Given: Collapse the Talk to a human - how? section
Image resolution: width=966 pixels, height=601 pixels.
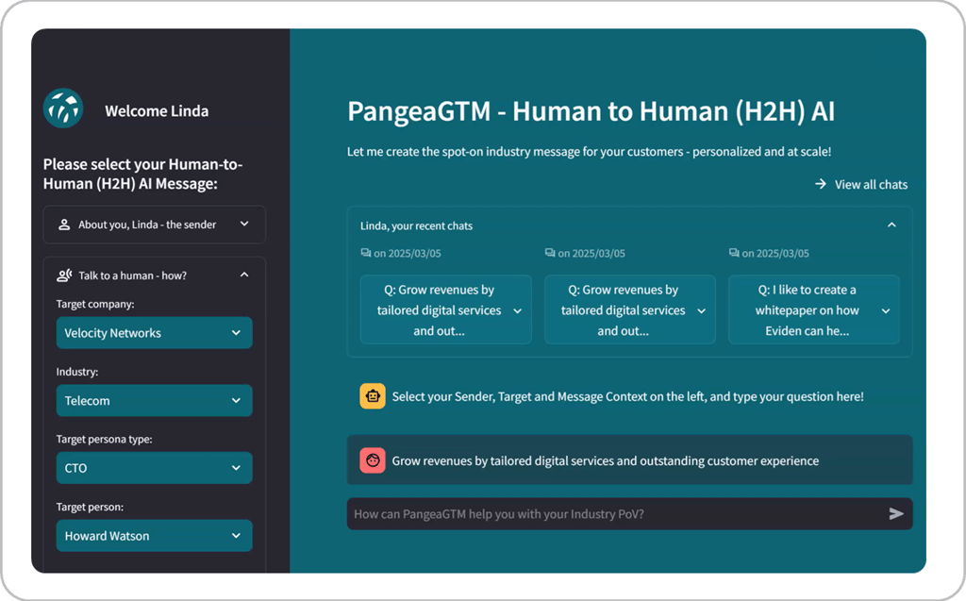Looking at the screenshot, I should (154, 275).
